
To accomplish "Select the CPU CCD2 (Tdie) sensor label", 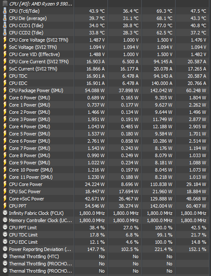I will 26,33.
